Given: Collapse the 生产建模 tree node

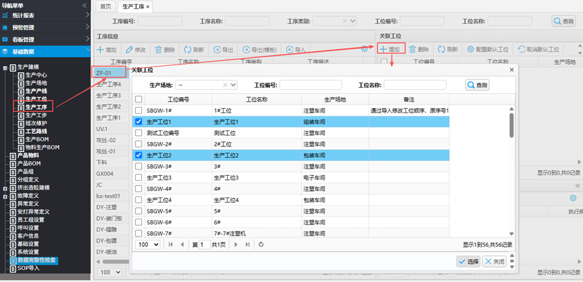Looking at the screenshot, I should coord(5,68).
